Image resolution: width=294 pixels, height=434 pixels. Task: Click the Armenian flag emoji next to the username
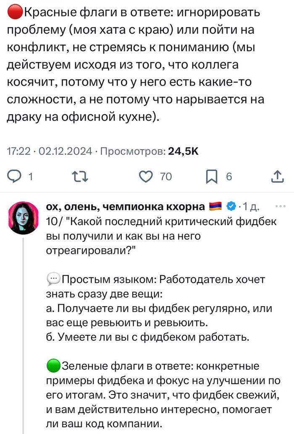(215, 206)
